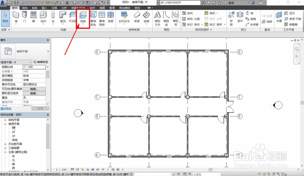Open the 结构 ribbon tab

[25, 8]
